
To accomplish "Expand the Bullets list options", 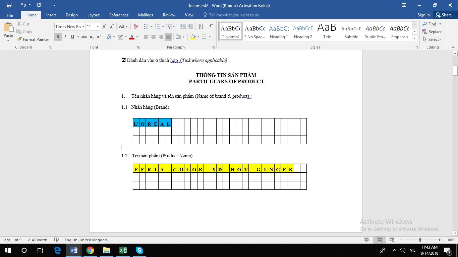I will pos(152,26).
